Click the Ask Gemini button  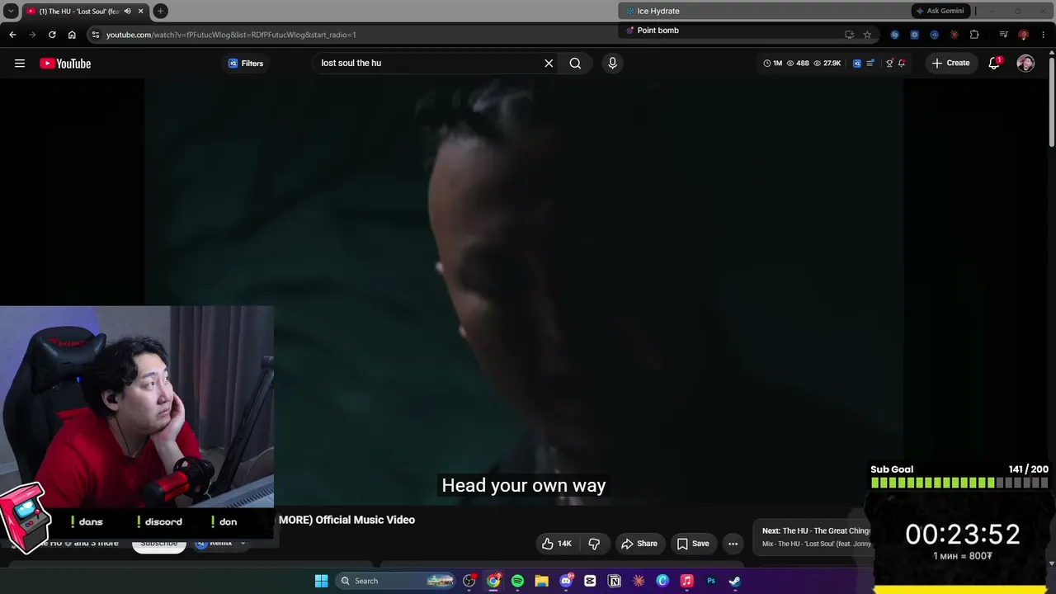[x=940, y=11]
